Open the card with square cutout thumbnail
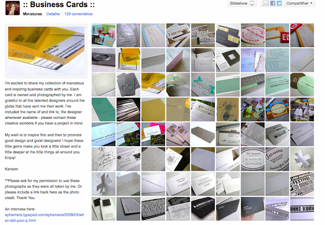325x225 pixels. click(x=227, y=60)
